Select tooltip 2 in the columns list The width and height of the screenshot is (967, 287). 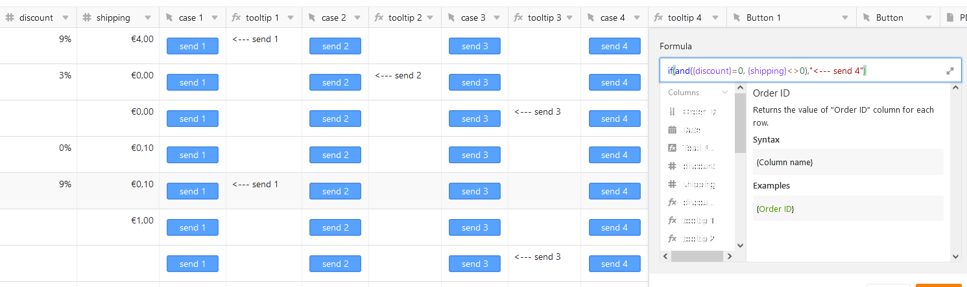698,238
